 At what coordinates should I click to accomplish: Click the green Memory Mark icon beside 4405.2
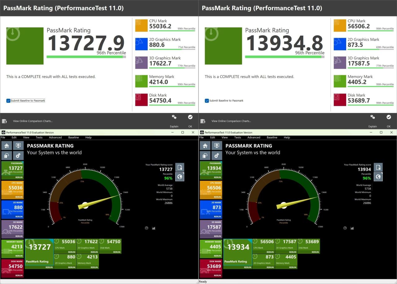coord(340,81)
